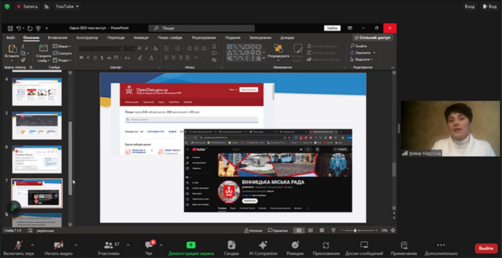
Task: Open the AI Companion sparkle icon
Action: coord(263,245)
